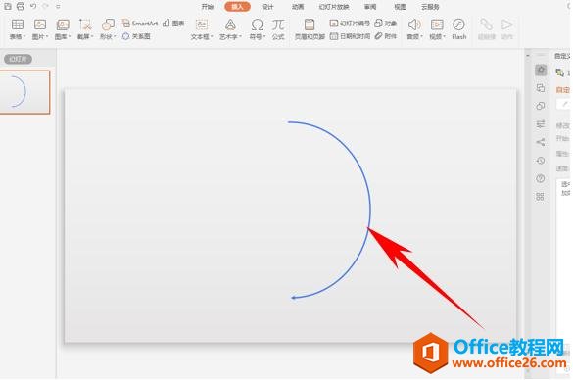
Task: Switch to the 设计 (Design) tab
Action: point(267,7)
